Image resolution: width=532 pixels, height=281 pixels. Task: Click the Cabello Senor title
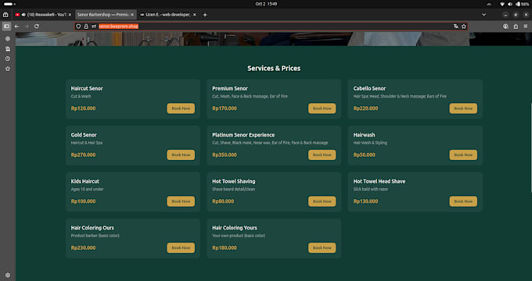pos(369,88)
